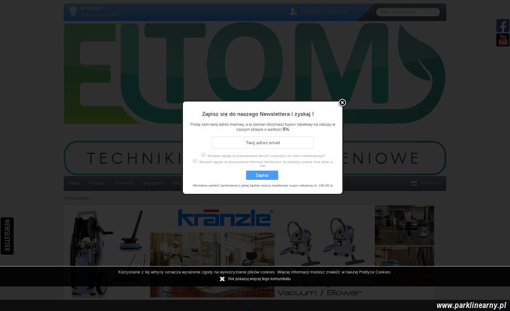Click the 'Twój adres email' input field
510x311 pixels.
coord(262,142)
